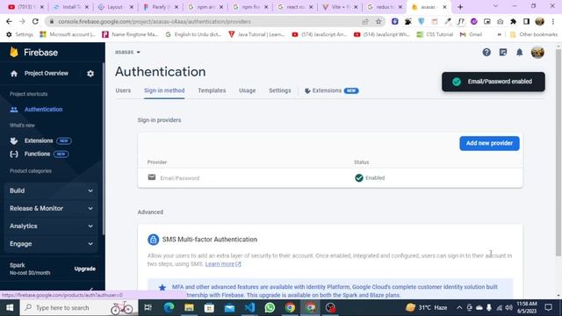Open Project Overview home icon
562x316 pixels.
click(x=14, y=74)
